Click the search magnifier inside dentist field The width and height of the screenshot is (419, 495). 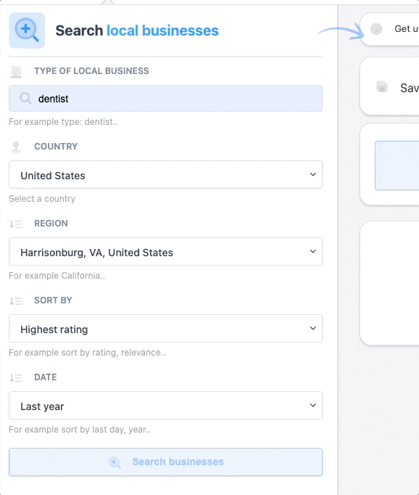[25, 99]
